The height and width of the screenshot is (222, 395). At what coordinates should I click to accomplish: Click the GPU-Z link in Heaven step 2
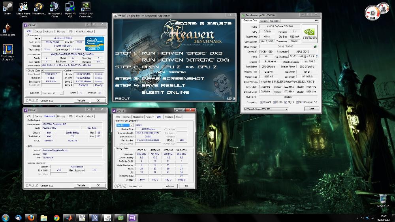(x=207, y=67)
